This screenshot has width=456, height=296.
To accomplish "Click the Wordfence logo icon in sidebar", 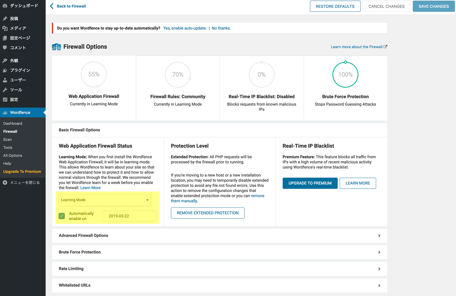I will point(5,113).
